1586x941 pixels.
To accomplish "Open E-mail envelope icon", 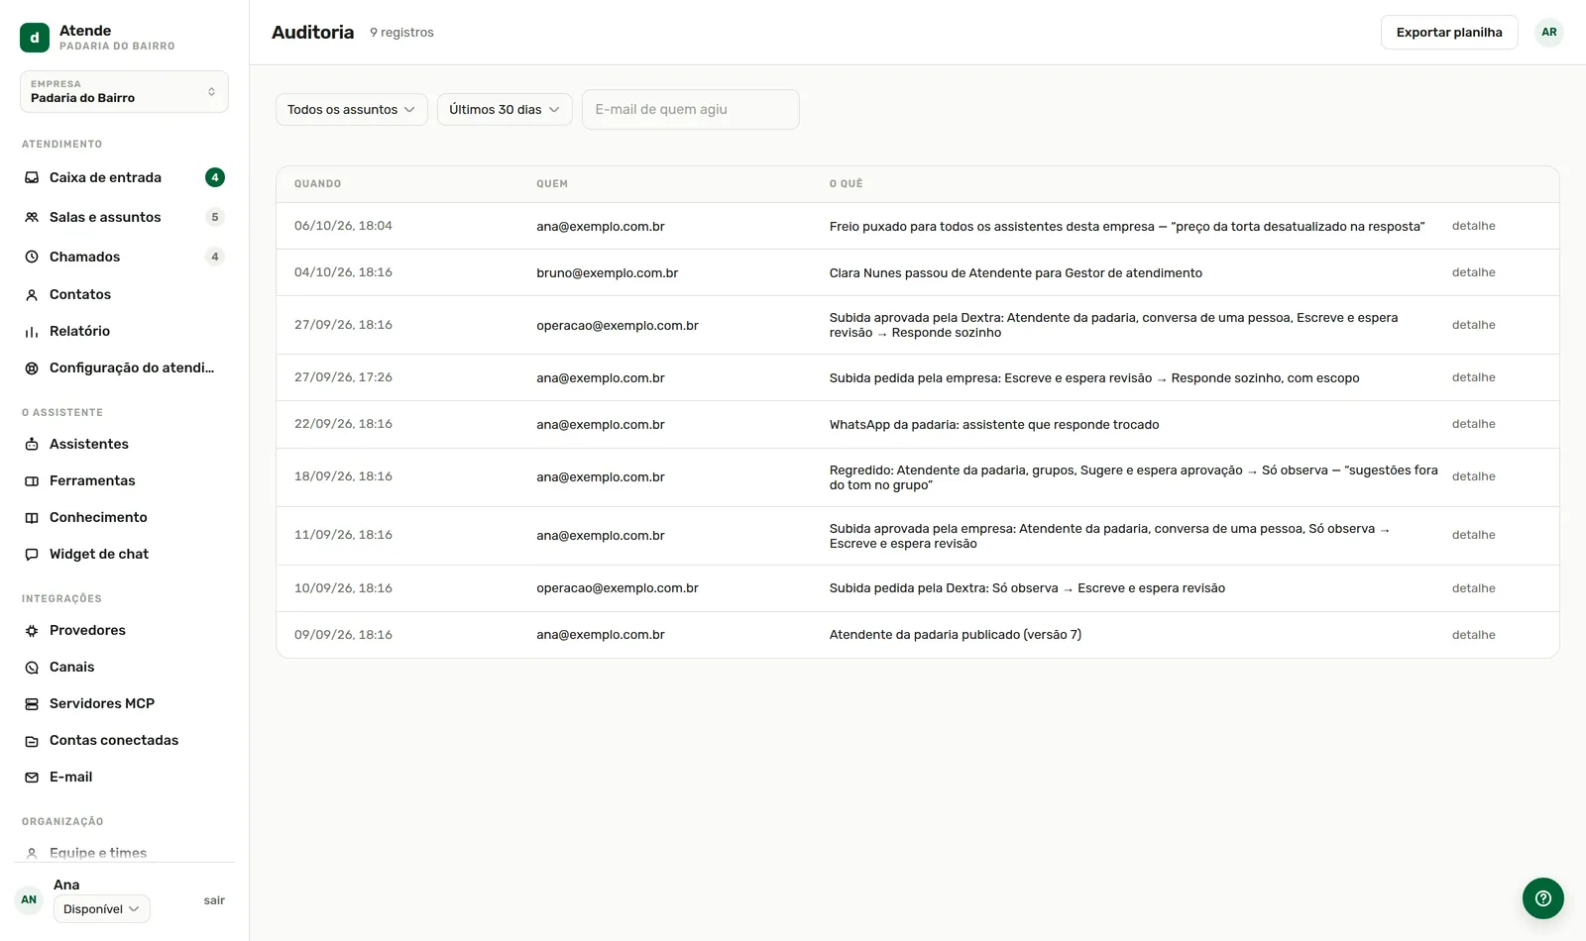I will (32, 777).
